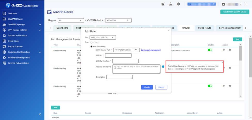This screenshot has width=252, height=120.
Task: Switch to the Static Route tab
Action: pos(204,28)
